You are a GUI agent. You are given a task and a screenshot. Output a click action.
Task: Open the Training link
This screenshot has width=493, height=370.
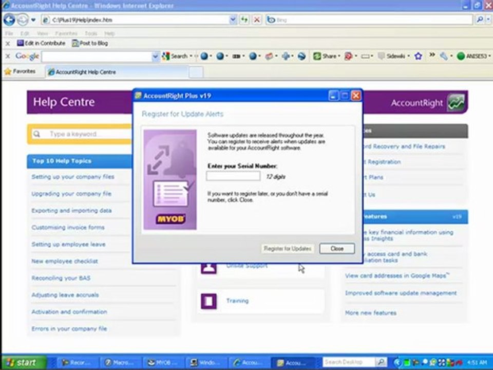237,301
